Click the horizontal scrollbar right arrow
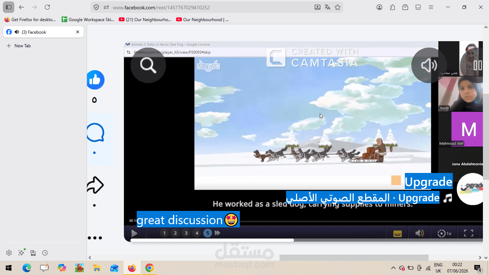 click(480, 257)
